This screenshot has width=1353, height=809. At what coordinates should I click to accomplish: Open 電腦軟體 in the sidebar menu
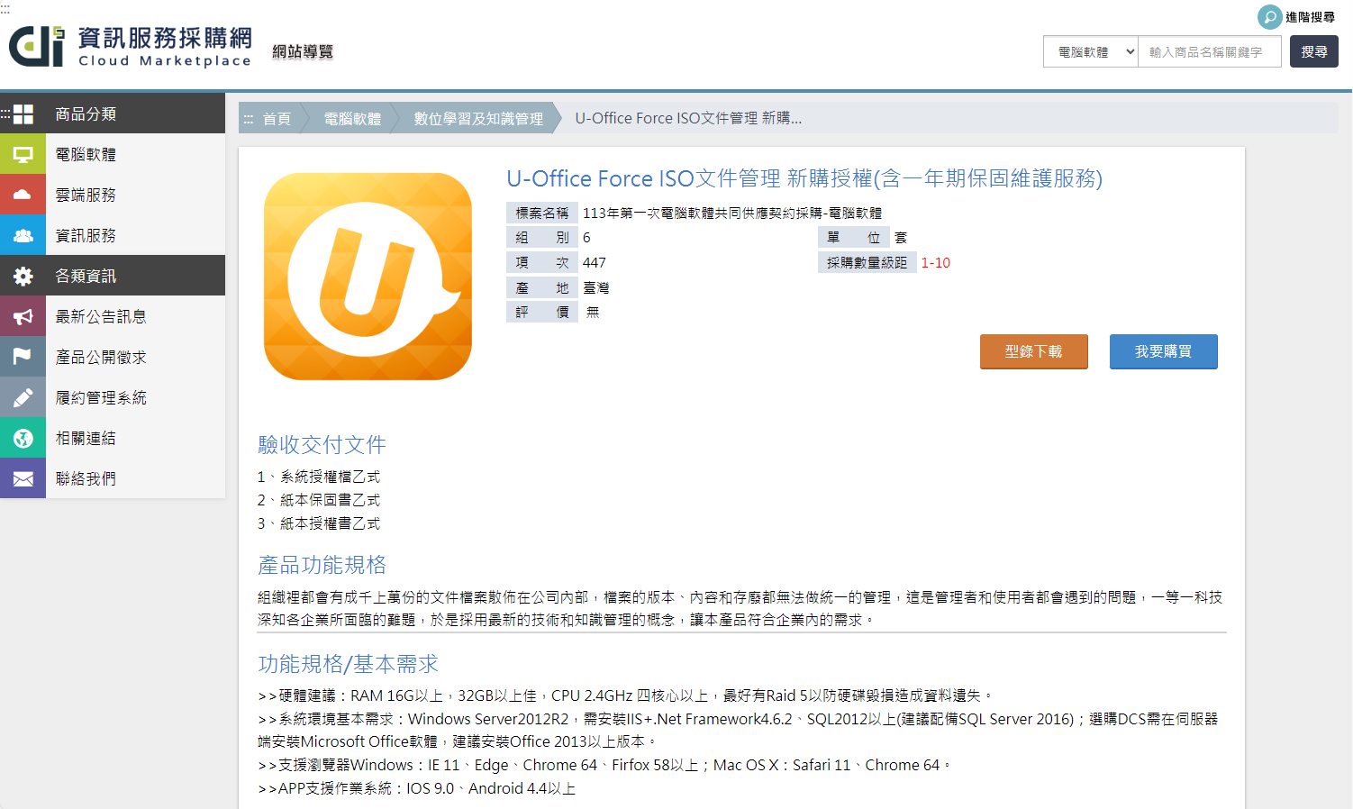coord(86,154)
